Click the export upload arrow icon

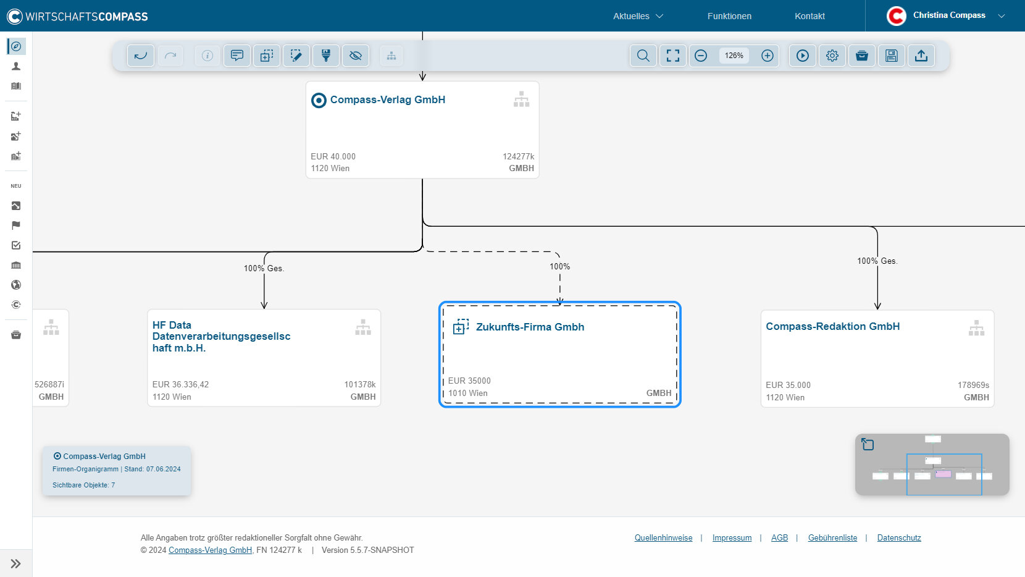[x=921, y=56]
